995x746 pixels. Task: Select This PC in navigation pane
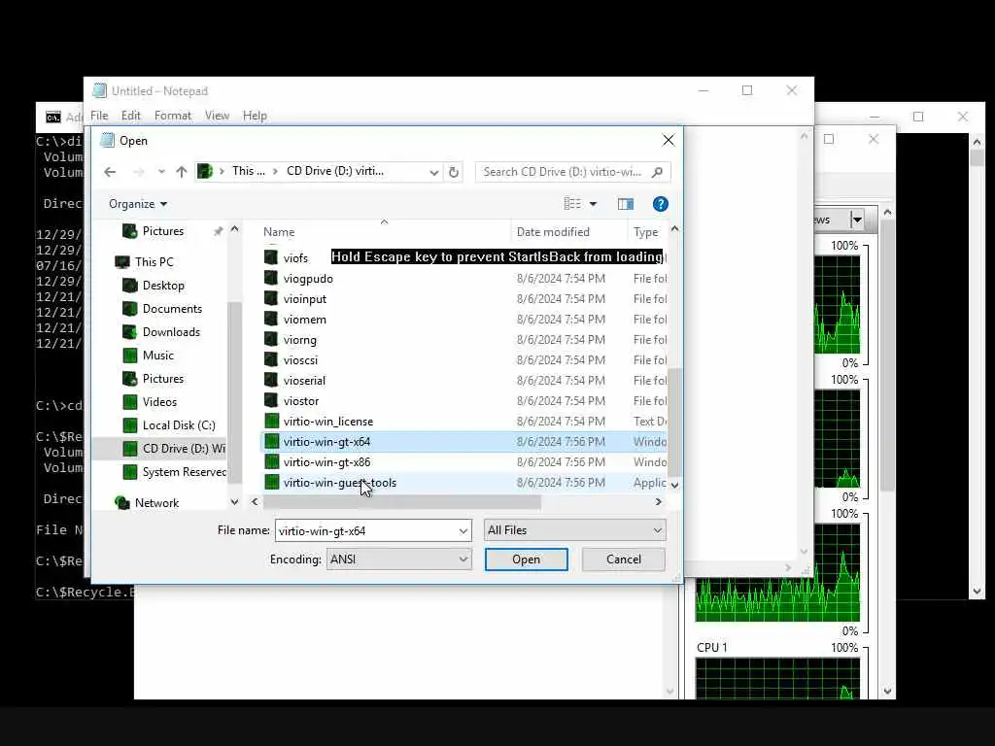point(154,262)
